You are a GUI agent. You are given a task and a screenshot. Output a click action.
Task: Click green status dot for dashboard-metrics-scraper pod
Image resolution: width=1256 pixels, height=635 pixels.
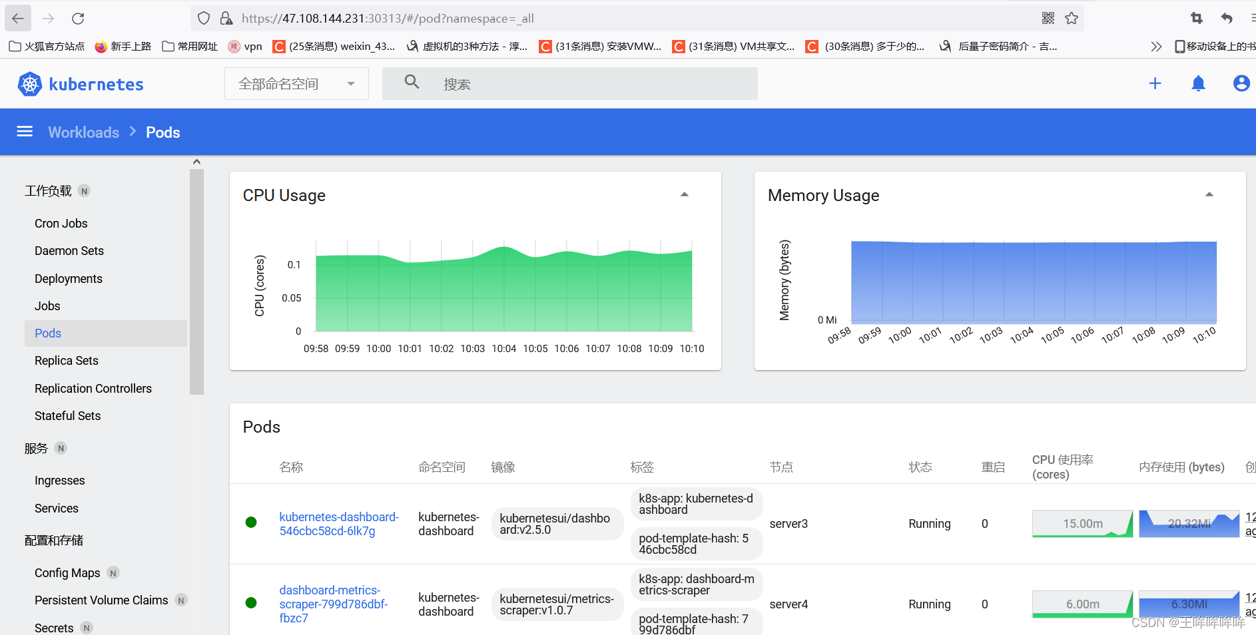pyautogui.click(x=251, y=603)
